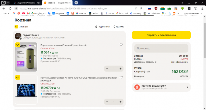The height and width of the screenshot is (110, 206).
Task: Open the Russian flag extension icon
Action: point(149,9)
